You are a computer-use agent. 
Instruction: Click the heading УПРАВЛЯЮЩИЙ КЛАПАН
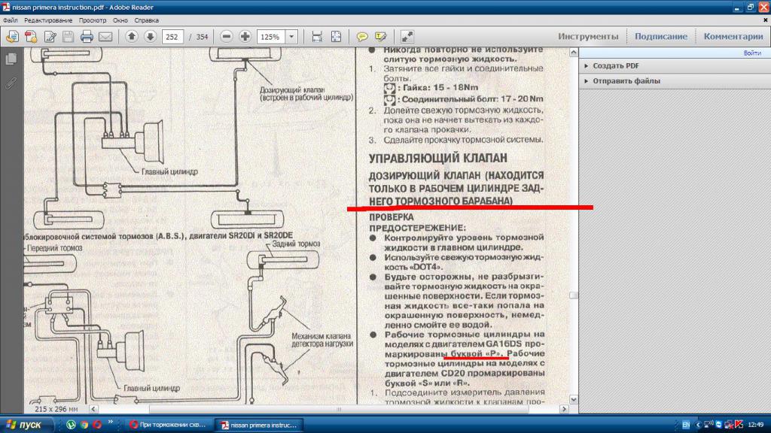pos(437,158)
